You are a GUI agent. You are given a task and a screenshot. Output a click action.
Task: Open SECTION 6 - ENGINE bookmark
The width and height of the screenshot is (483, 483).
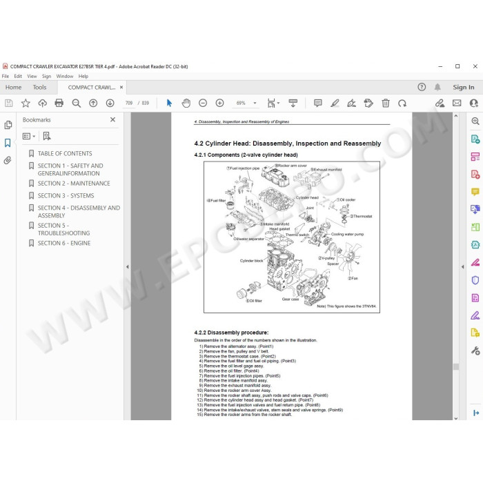[64, 243]
